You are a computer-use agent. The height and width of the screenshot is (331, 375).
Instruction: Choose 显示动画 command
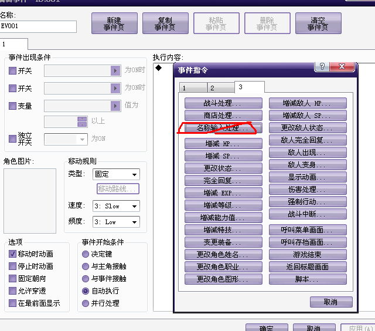click(x=308, y=177)
